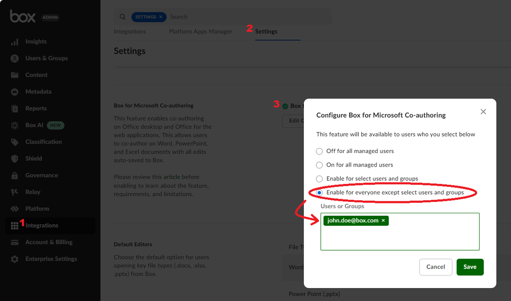Cancel the co-authoring configuration dialog
The height and width of the screenshot is (301, 511).
point(435,267)
